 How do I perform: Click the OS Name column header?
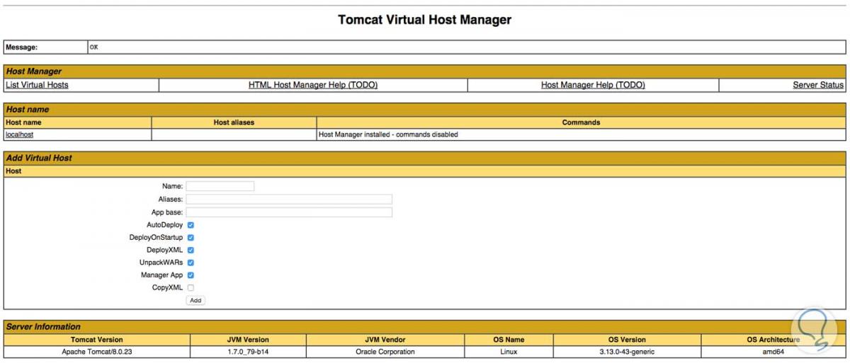(509, 340)
